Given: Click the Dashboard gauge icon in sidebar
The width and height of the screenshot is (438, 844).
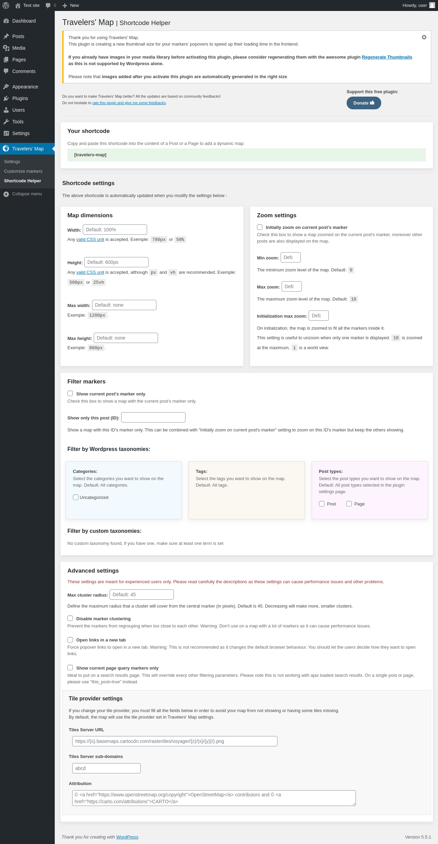Looking at the screenshot, I should [x=6, y=21].
